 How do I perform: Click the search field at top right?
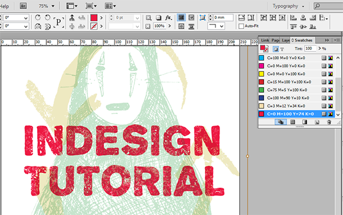328,6
